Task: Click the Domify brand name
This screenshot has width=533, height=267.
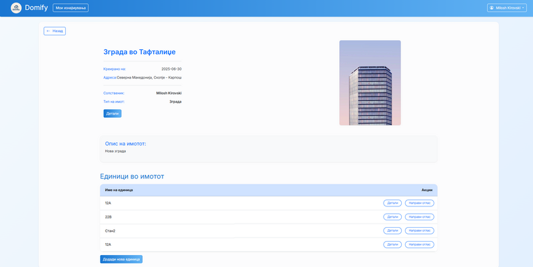Action: (x=36, y=8)
